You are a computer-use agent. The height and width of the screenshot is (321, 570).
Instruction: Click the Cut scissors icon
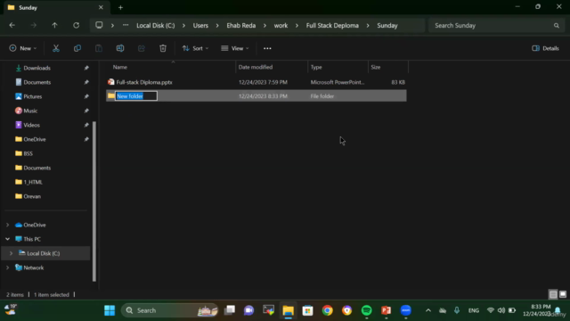(56, 48)
